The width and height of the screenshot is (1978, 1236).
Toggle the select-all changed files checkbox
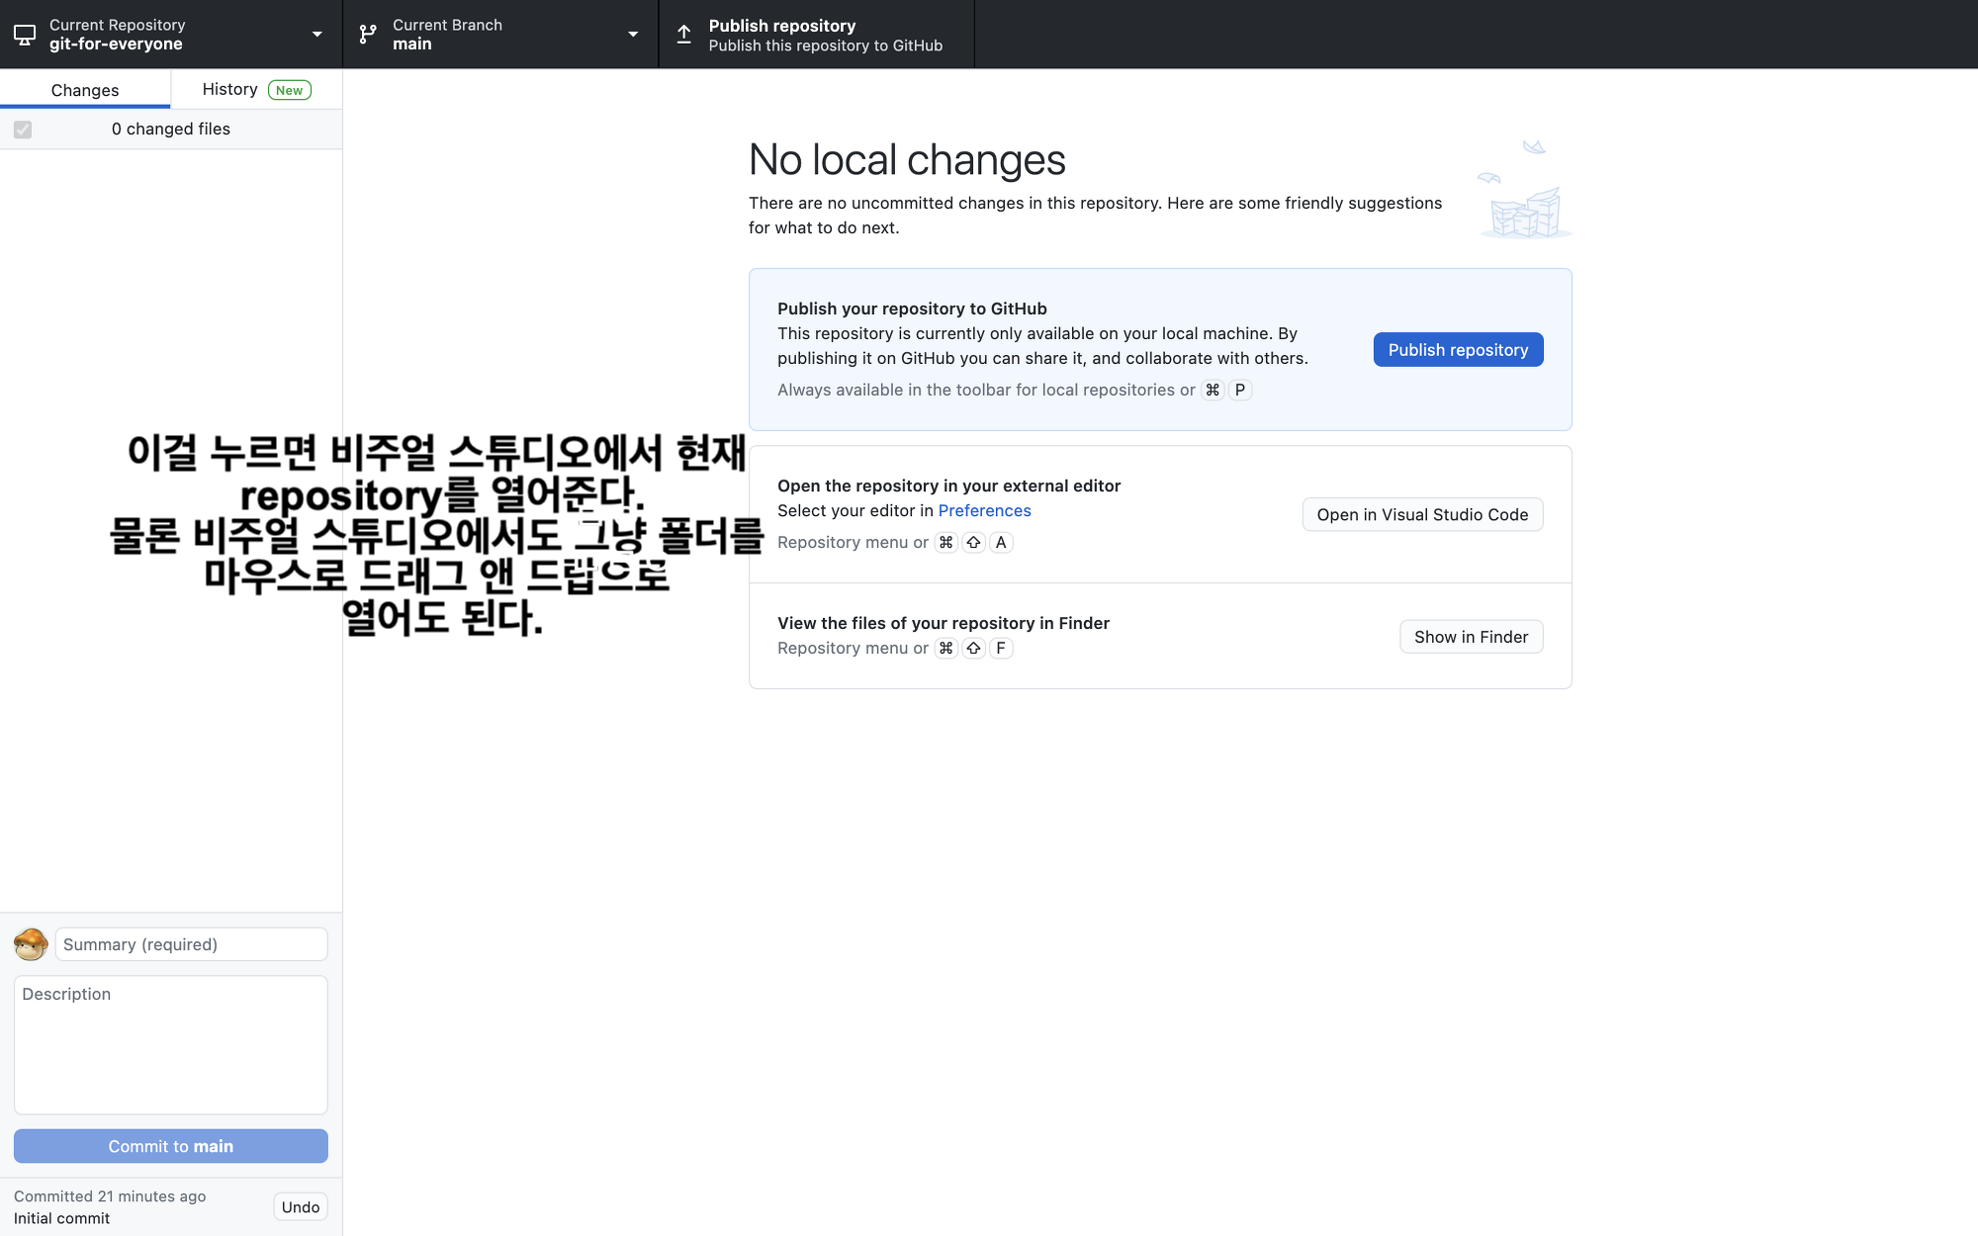click(23, 130)
